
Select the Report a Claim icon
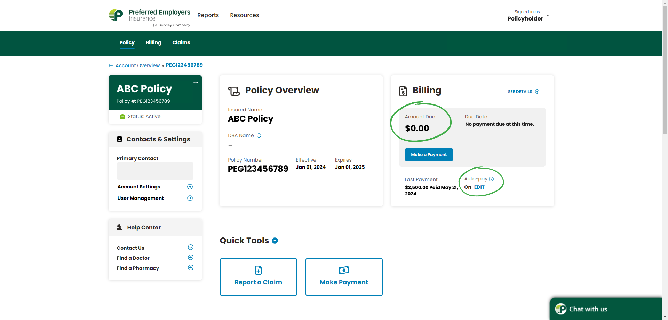coord(258,270)
